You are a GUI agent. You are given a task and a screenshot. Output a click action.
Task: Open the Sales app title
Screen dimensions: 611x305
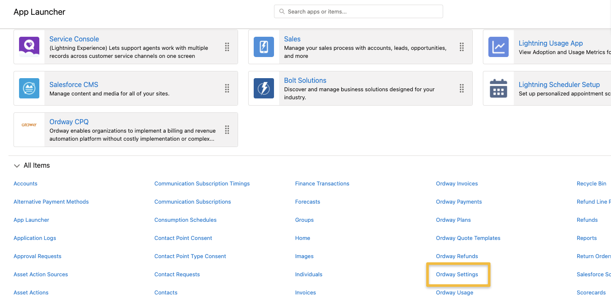(292, 39)
